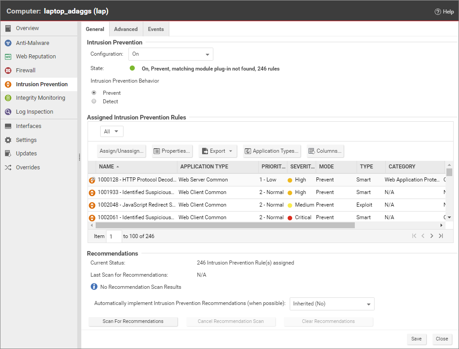Switch to the Advanced tab
The image size is (459, 349).
click(126, 29)
